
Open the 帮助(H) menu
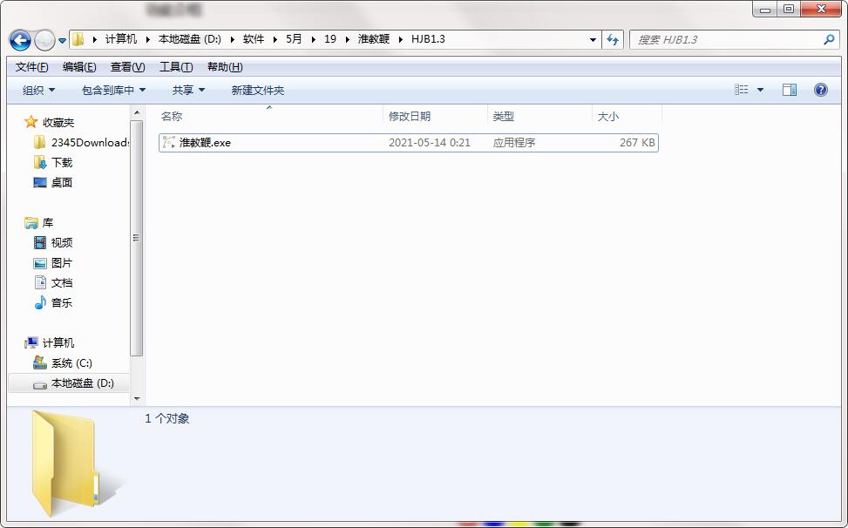click(x=225, y=67)
